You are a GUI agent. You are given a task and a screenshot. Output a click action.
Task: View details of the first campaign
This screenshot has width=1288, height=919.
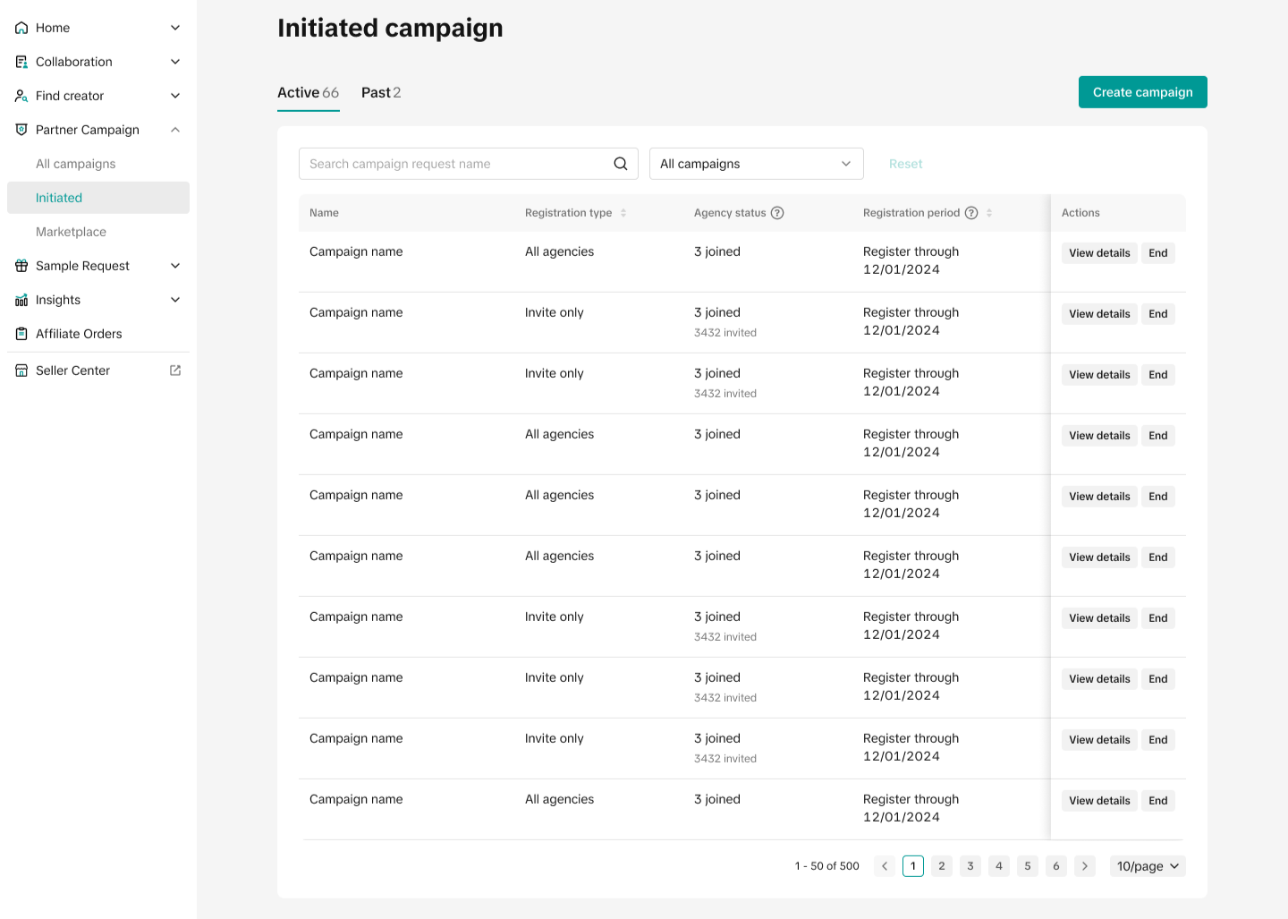click(1099, 253)
